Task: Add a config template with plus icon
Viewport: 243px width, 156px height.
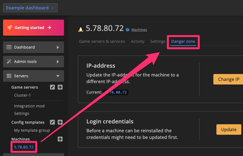Action: 60,122
